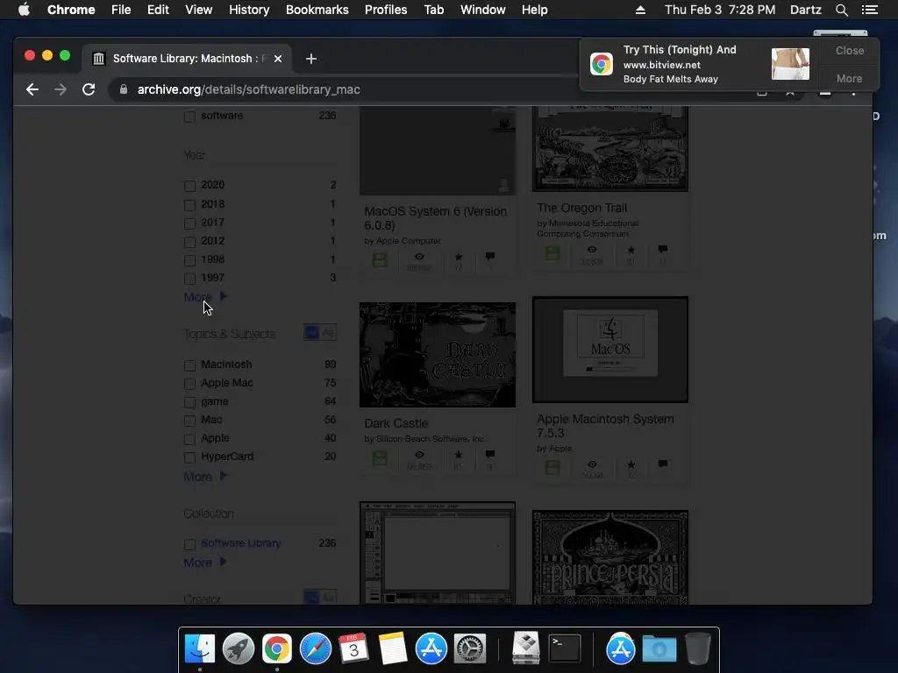Click the Chrome icon in the notification

[x=602, y=64]
